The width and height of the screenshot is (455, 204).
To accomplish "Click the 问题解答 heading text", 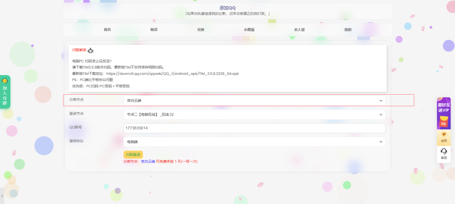I will pos(79,50).
